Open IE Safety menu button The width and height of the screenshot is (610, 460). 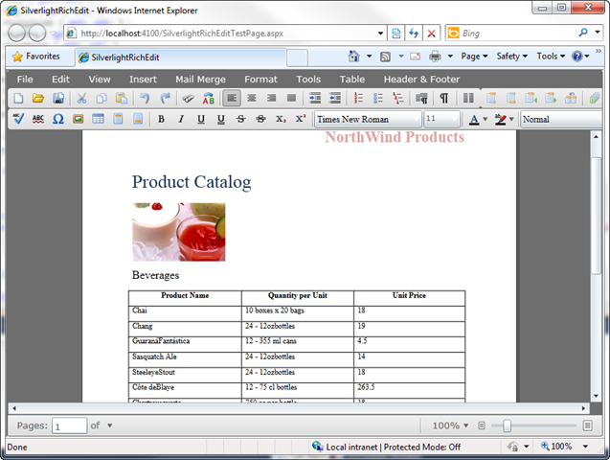(x=511, y=57)
